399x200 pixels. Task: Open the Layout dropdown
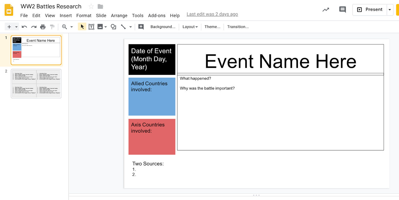(190, 27)
